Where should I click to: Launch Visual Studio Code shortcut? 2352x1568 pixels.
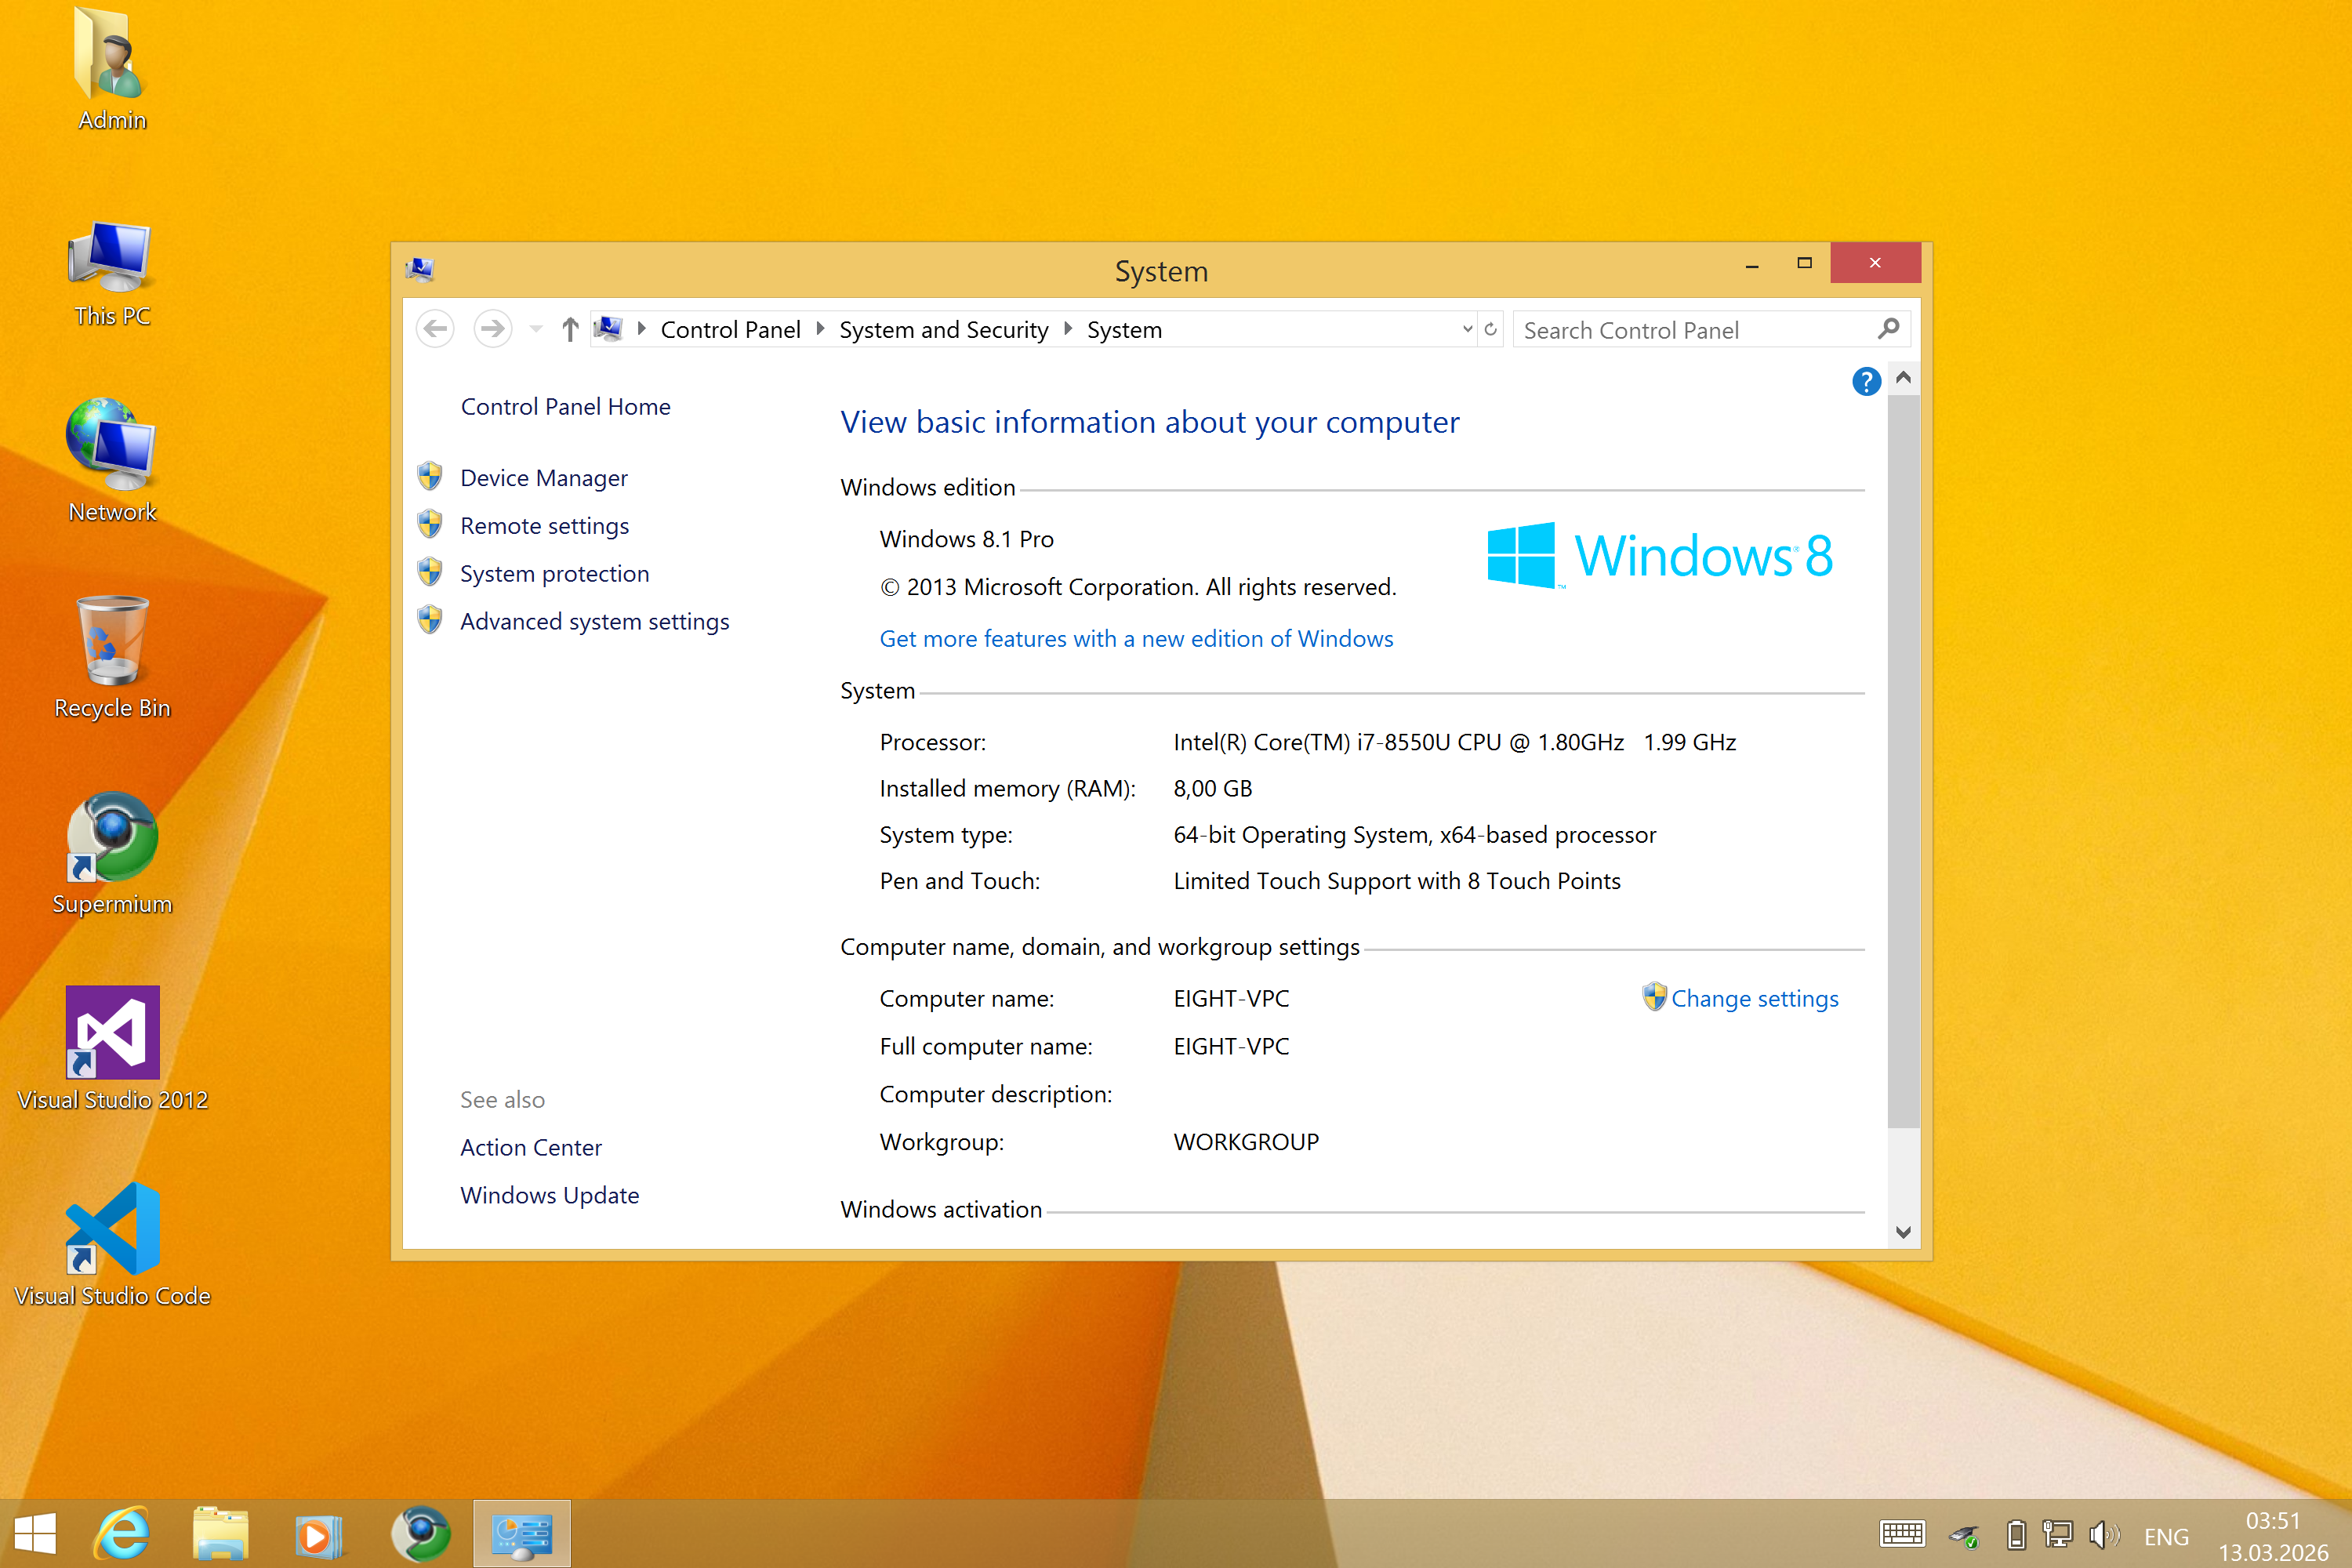coord(112,1245)
